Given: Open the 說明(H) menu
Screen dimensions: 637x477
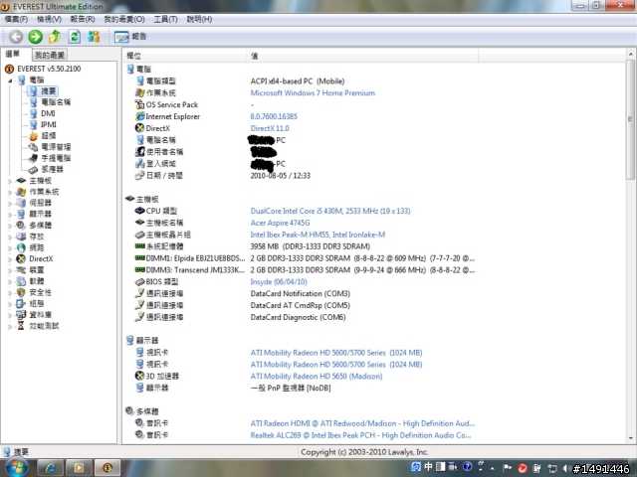Looking at the screenshot, I should 199,19.
